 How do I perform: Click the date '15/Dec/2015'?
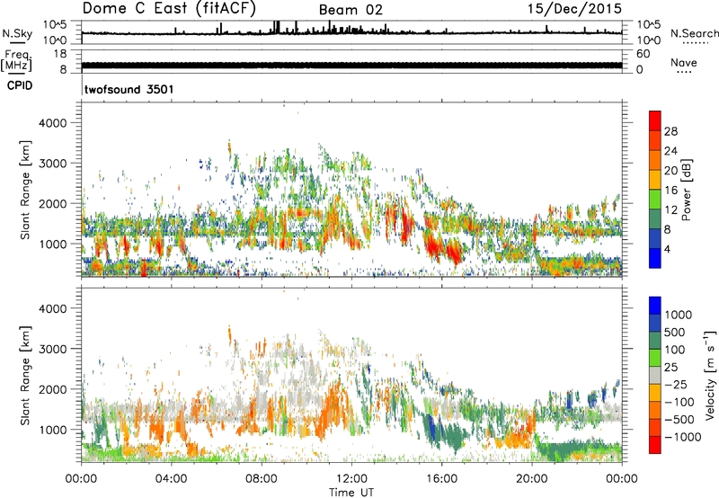tap(574, 8)
